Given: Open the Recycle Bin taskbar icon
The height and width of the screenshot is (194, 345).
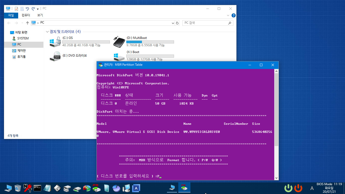Looking at the screenshot, I should click(x=18, y=188).
